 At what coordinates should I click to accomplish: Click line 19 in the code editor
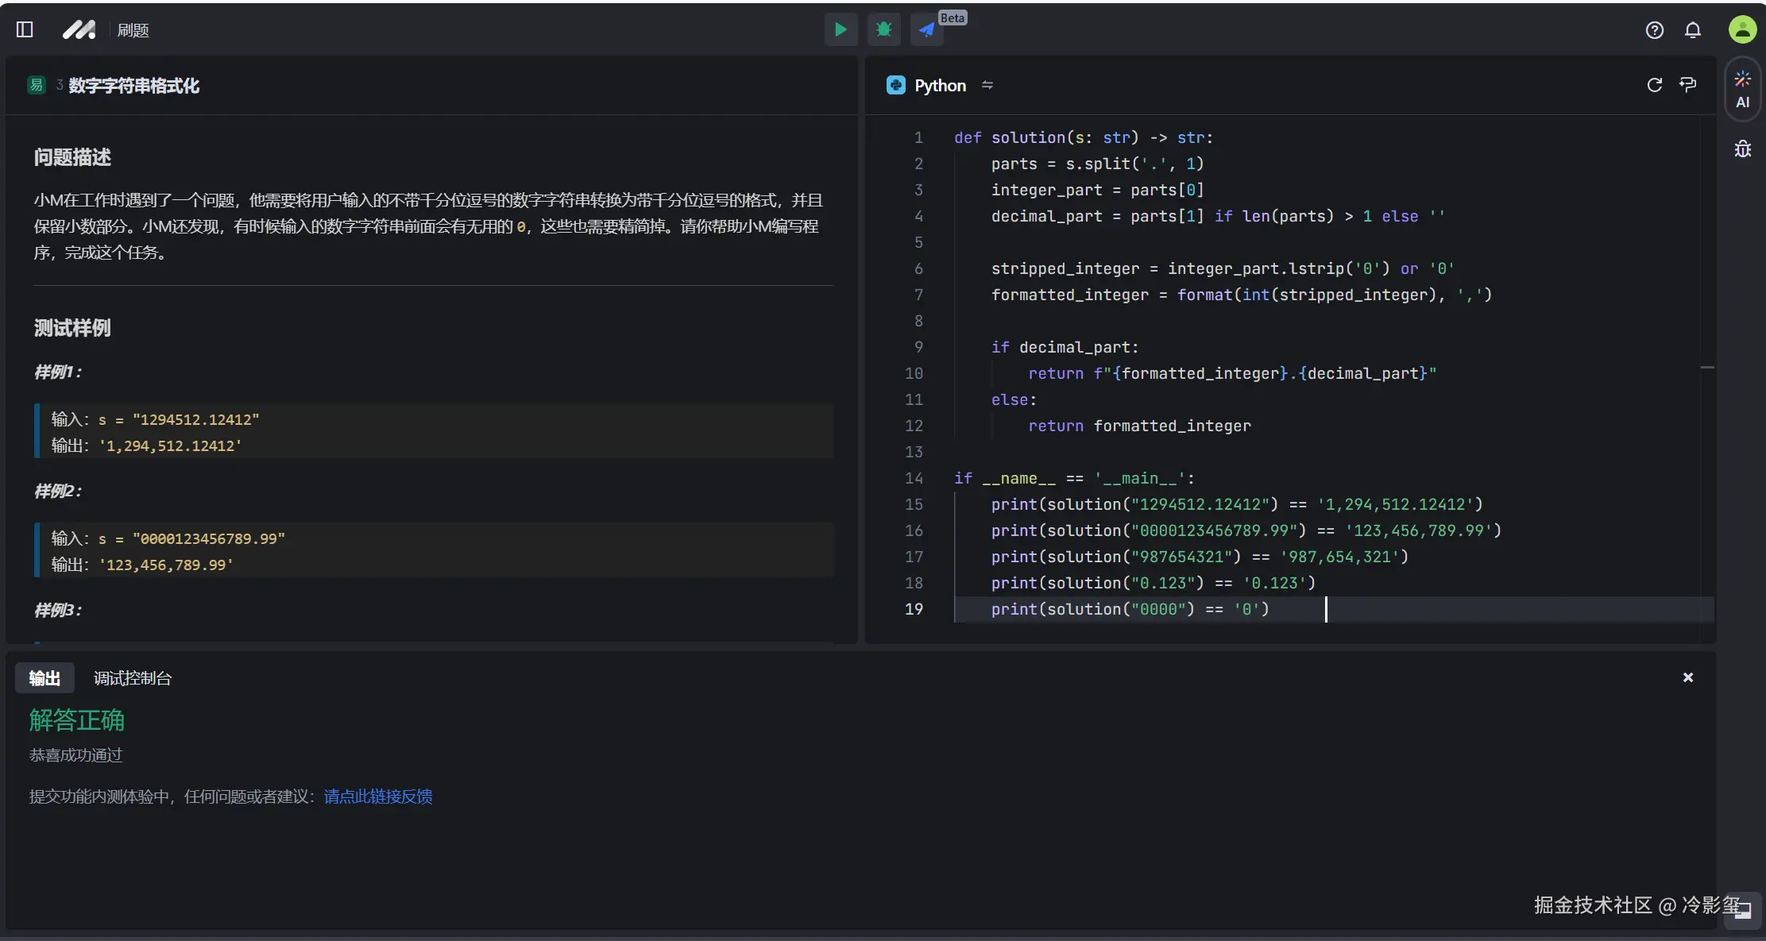[x=1129, y=609]
